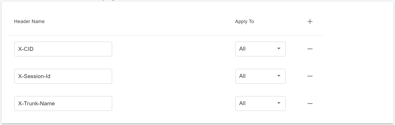395x125 pixels.
Task: Open the Apply To combo box for X-Trunk-Name
Action: pyautogui.click(x=260, y=103)
